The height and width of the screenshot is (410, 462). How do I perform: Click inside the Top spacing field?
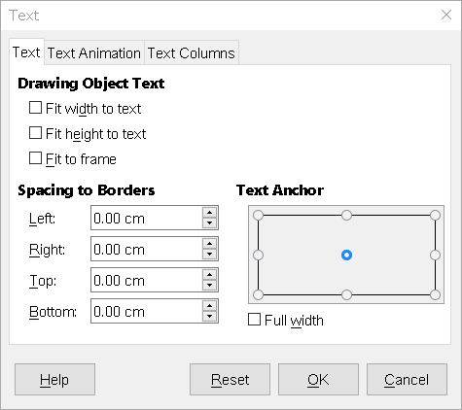[x=147, y=280]
